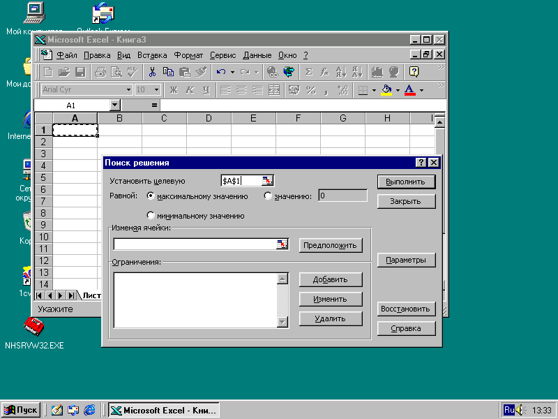Select the значению radio button
The height and width of the screenshot is (419, 558).
[268, 196]
